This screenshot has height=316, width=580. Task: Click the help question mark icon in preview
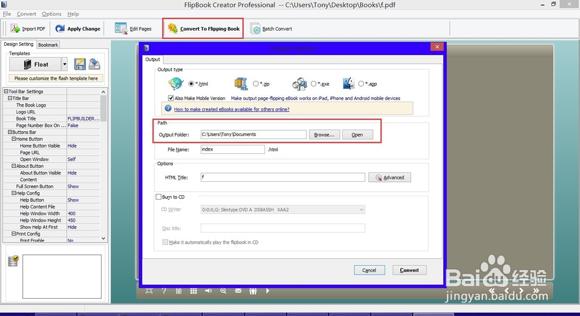164,291
